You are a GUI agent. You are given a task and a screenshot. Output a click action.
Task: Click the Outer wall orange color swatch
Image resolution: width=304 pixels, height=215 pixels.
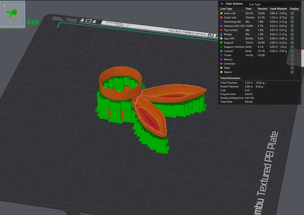pyautogui.click(x=221, y=17)
